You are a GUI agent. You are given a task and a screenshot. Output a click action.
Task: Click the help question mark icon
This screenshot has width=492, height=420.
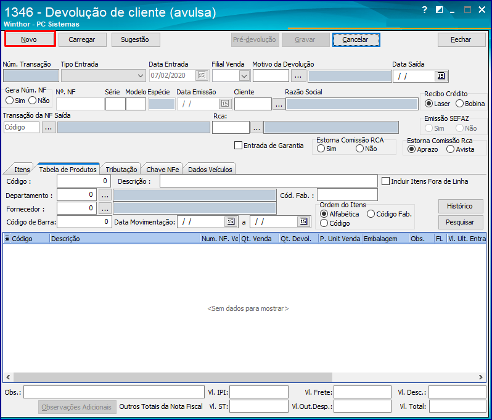tap(425, 10)
